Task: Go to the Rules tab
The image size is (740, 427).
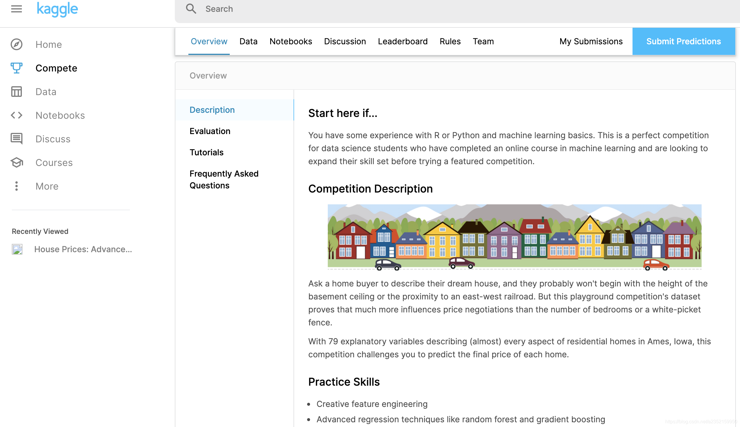Action: point(450,41)
